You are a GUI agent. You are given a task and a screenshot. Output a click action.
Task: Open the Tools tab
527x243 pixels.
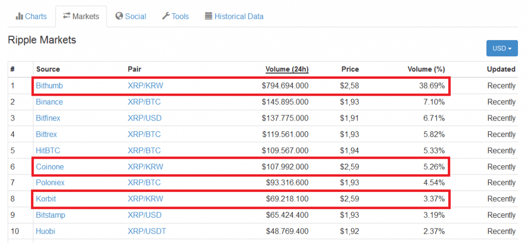175,16
